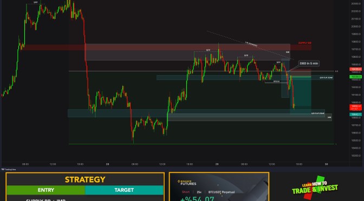Open the TradingView logo link
364x201 pixels.
[9, 170]
